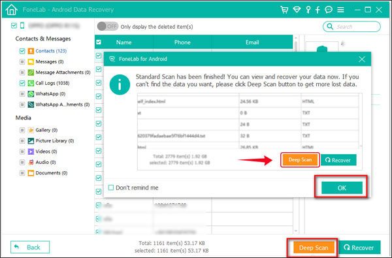Click Deep Scan inside the dialog image
This screenshot has height=258, width=392.
point(300,160)
